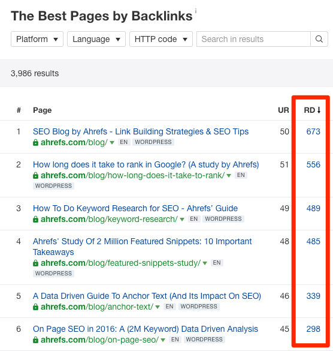333x351 pixels.
Task: Click the lock icon for the on-page-seo URL
Action: point(35,340)
